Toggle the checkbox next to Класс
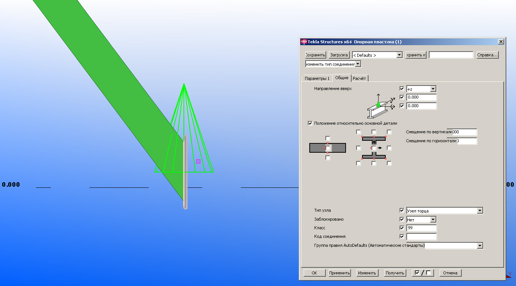This screenshot has width=516, height=286. point(402,228)
